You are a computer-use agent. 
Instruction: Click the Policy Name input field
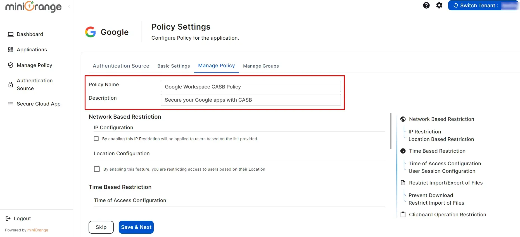[251, 87]
